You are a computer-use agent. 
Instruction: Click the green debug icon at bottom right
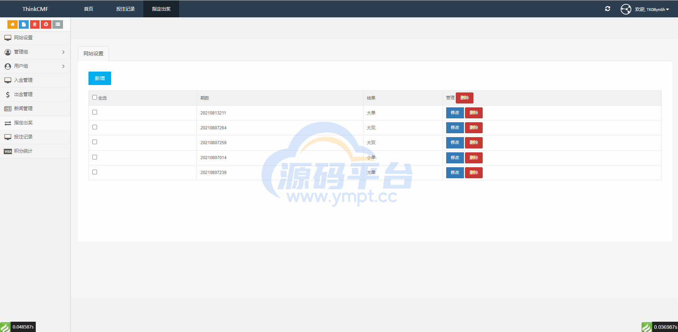click(x=647, y=327)
